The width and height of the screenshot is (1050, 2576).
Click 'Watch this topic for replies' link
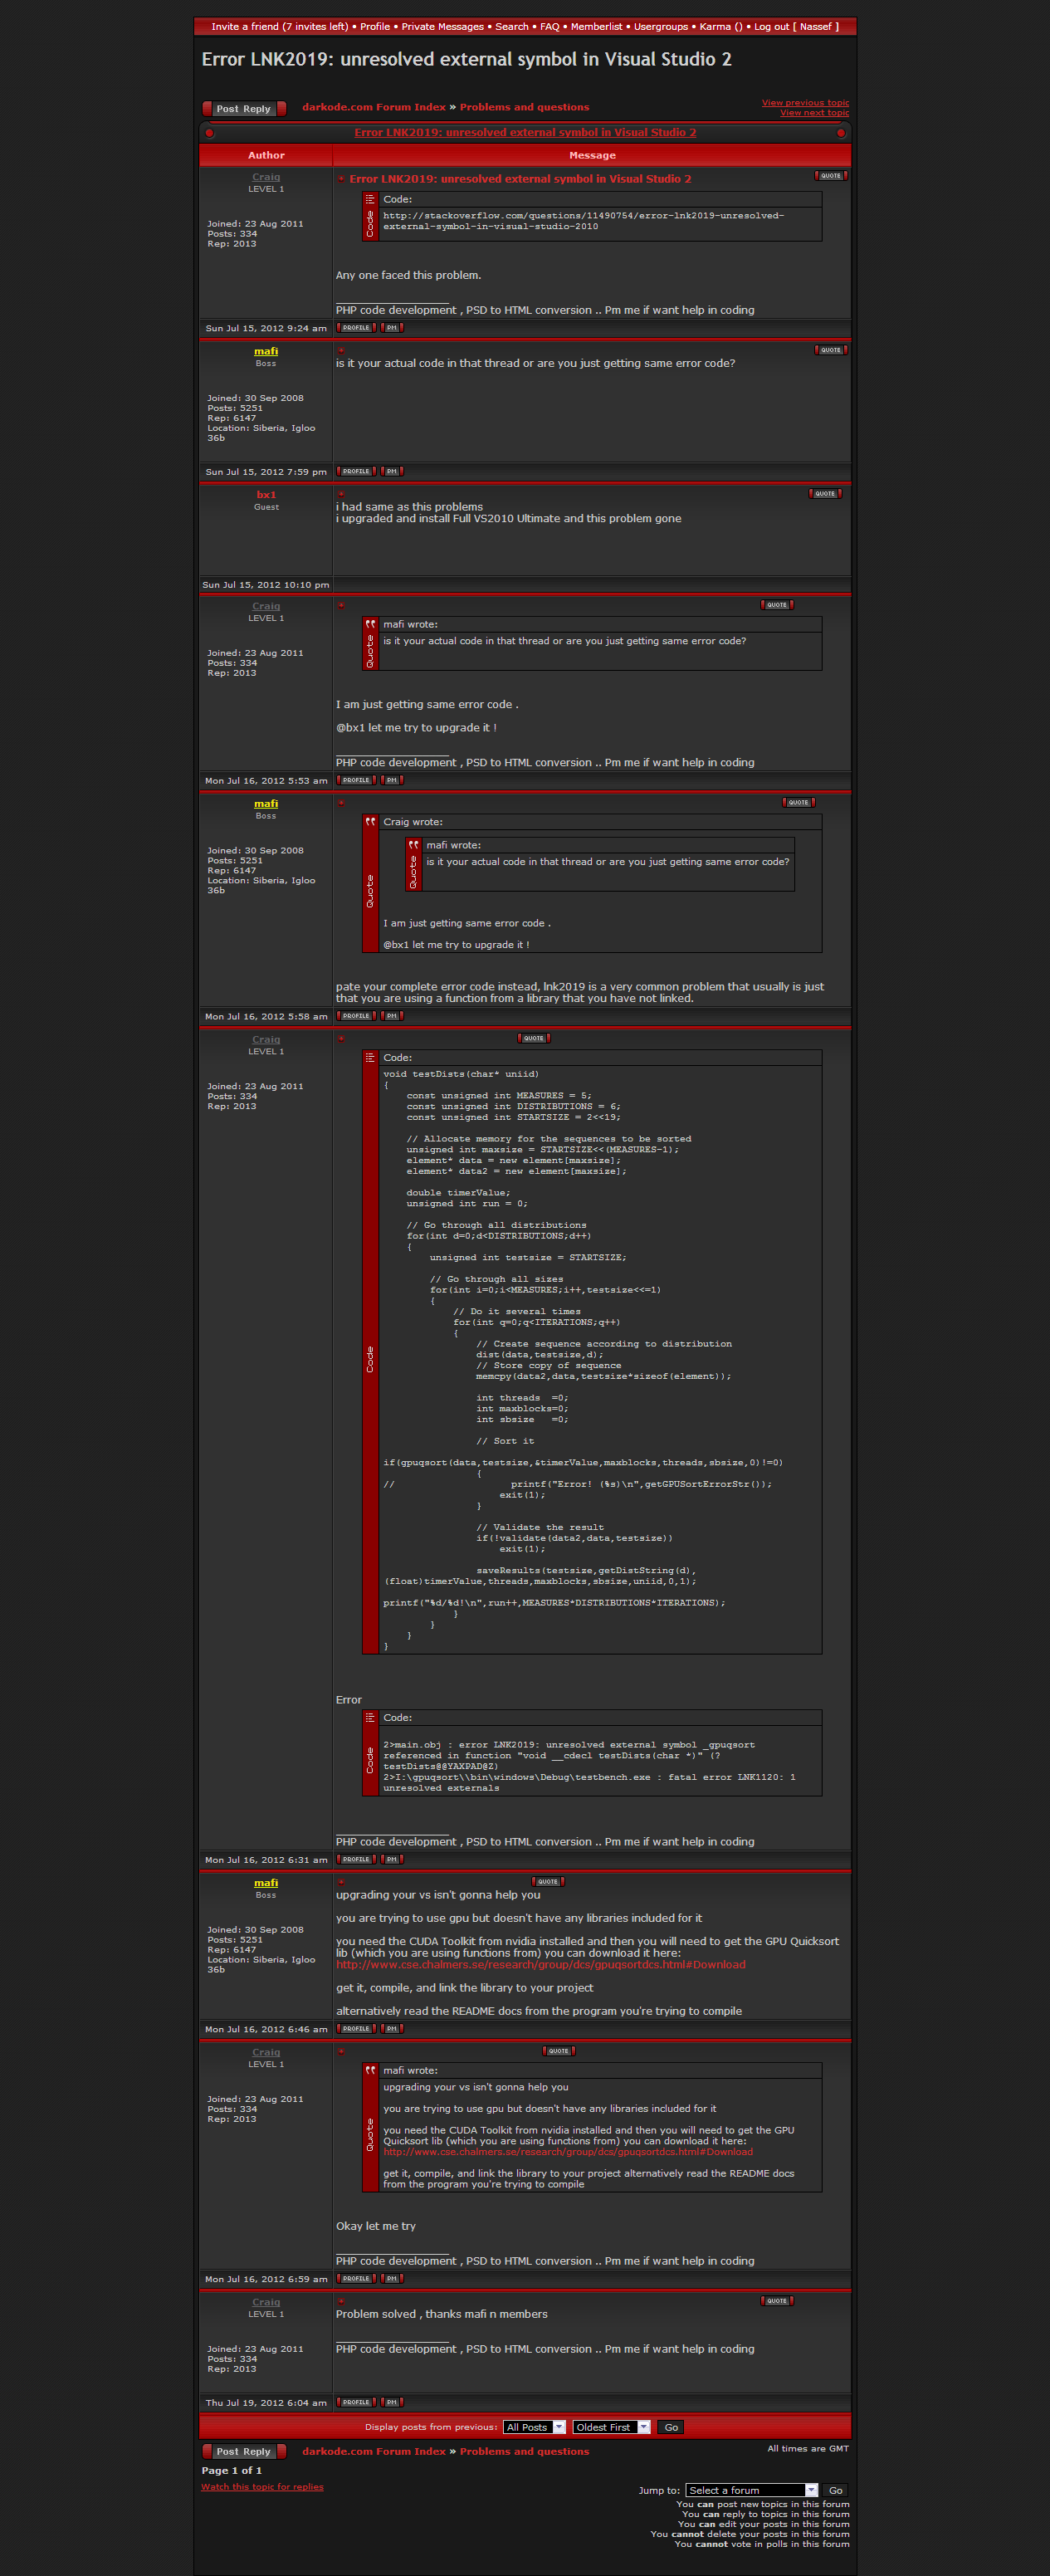(x=262, y=2487)
